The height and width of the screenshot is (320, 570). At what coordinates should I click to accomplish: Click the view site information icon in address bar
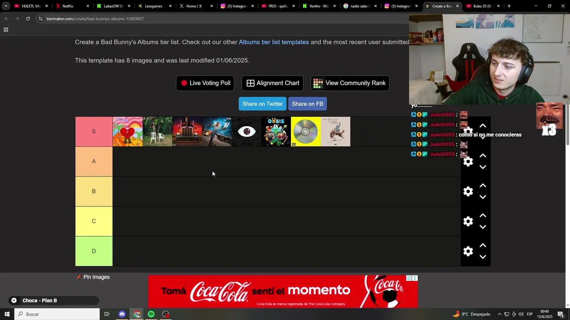(x=41, y=19)
